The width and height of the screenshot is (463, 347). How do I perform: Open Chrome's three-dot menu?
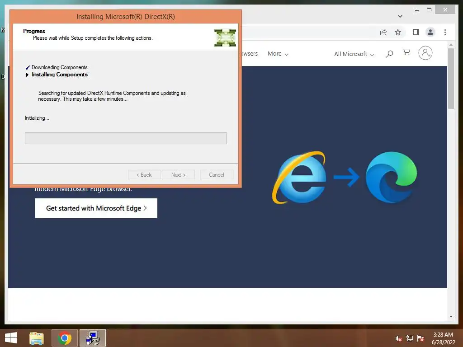[445, 32]
